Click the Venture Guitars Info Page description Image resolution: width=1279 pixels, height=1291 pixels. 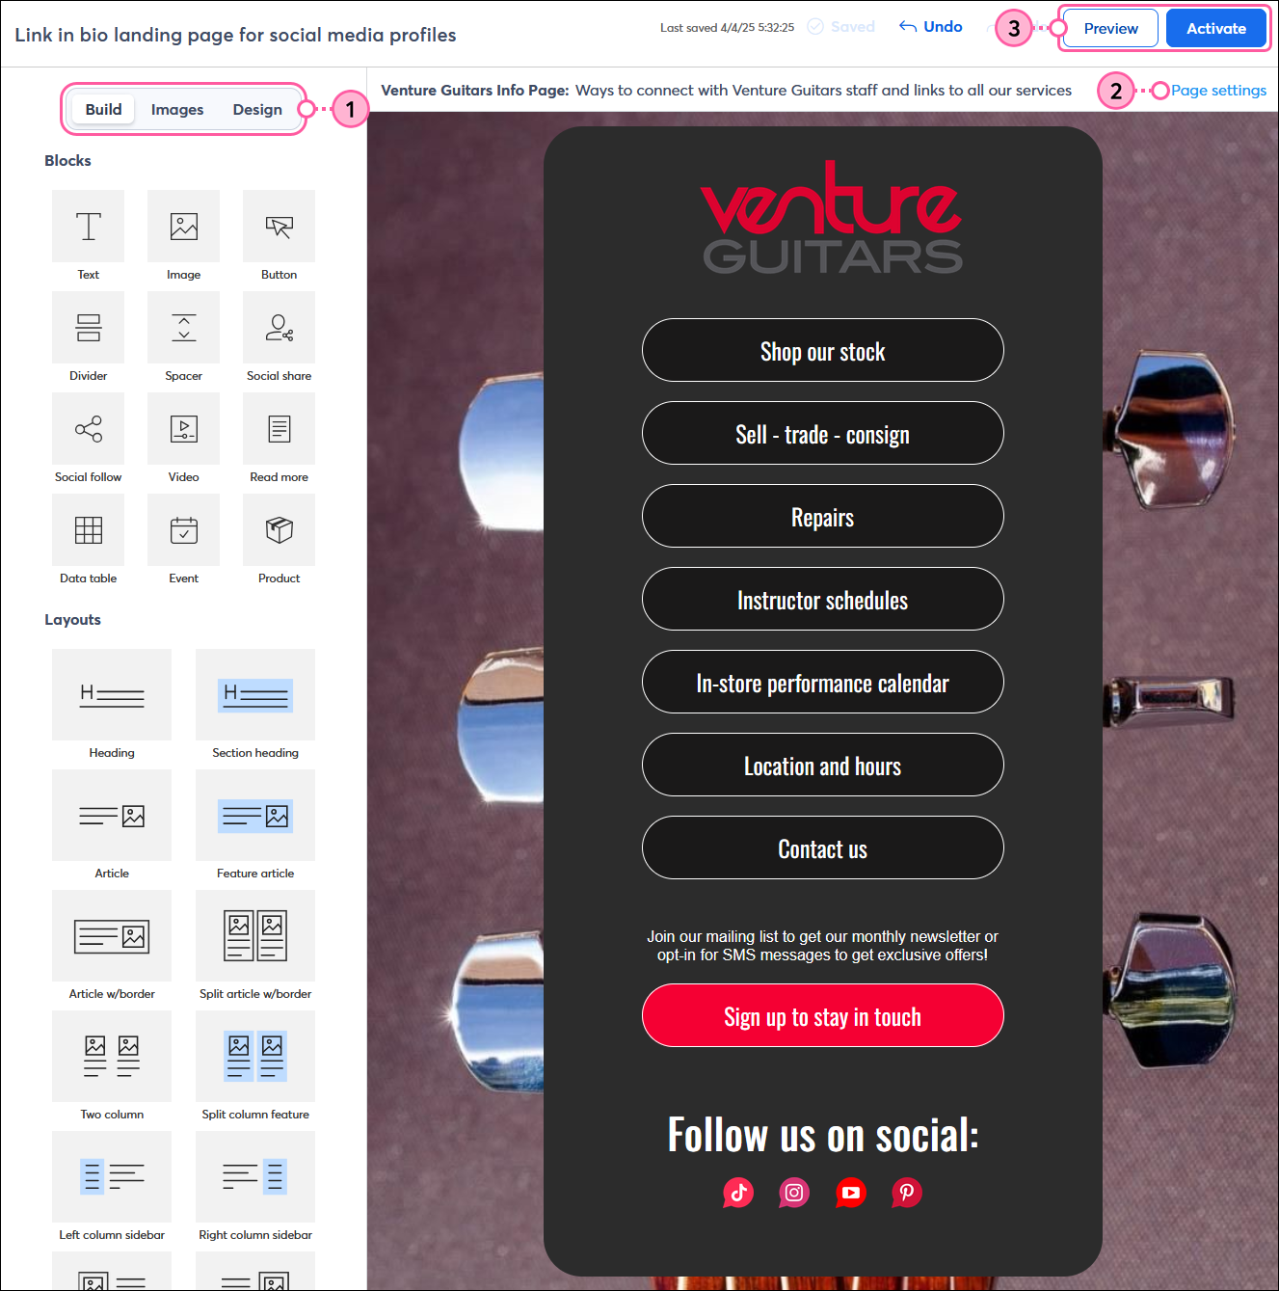pyautogui.click(x=823, y=91)
